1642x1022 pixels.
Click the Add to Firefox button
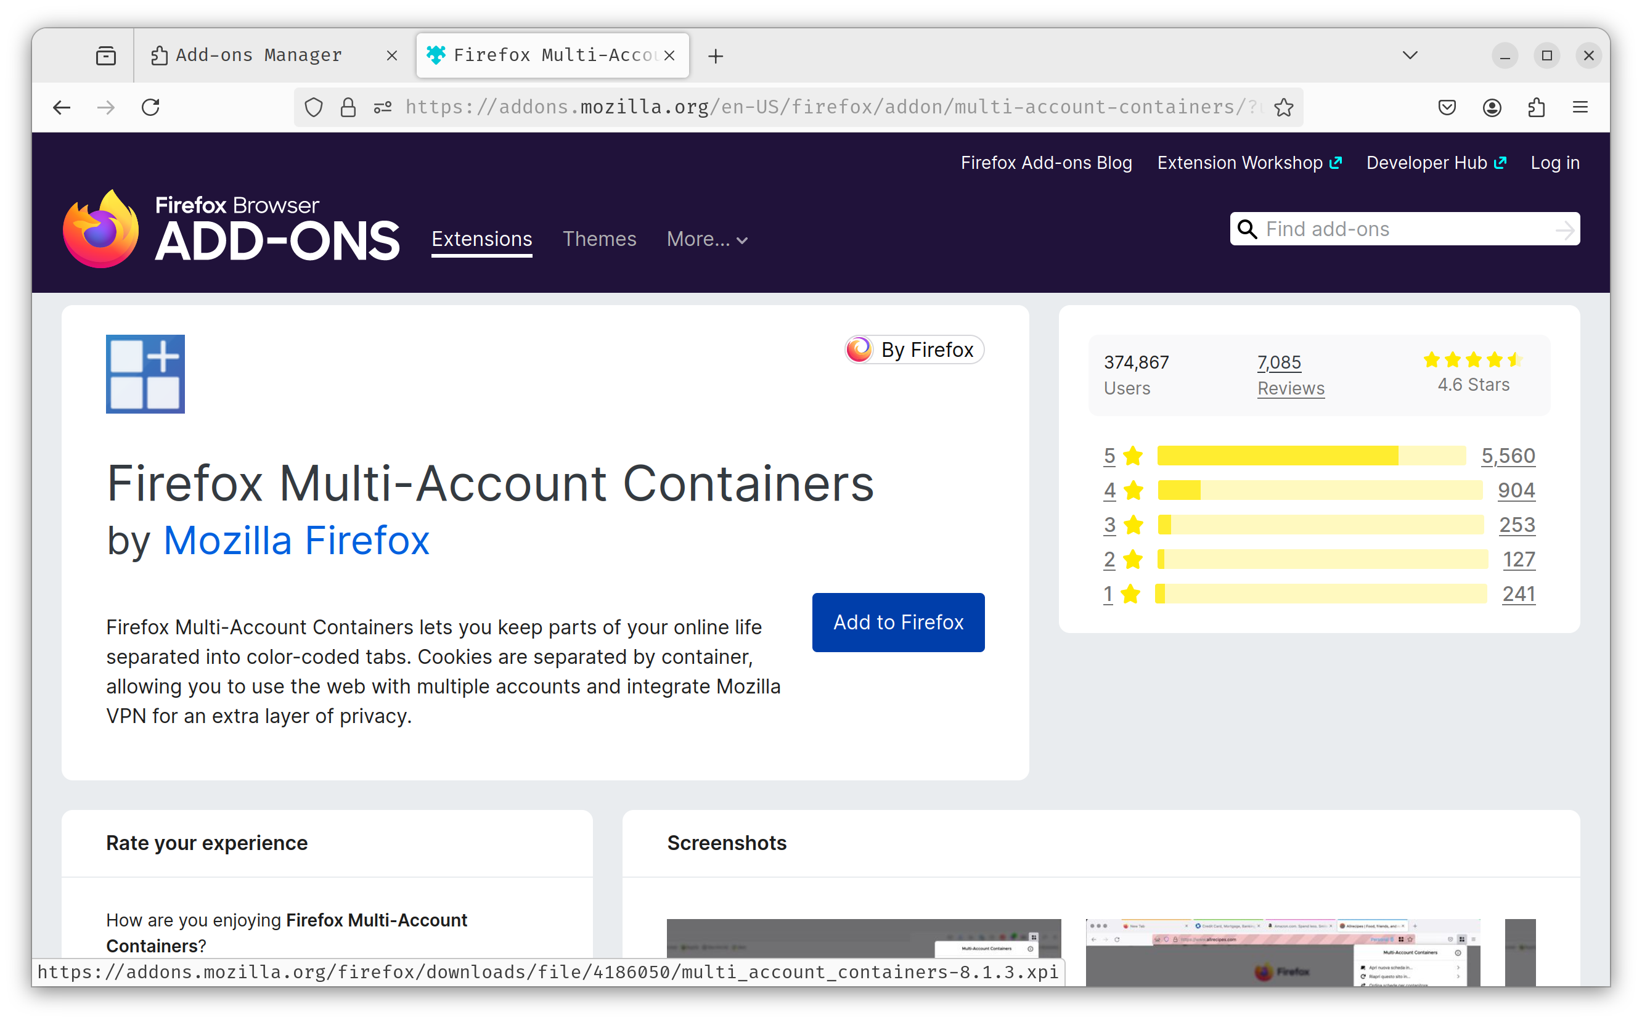[898, 622]
